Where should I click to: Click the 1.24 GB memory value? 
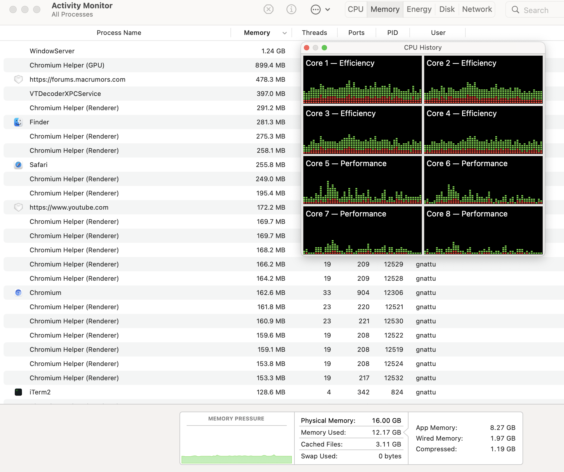[273, 51]
